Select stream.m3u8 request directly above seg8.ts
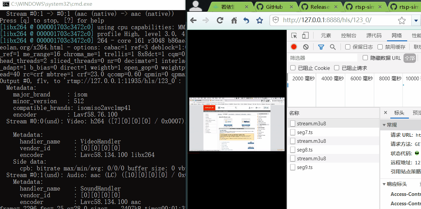This screenshot has height=209, width=421. click(333, 141)
